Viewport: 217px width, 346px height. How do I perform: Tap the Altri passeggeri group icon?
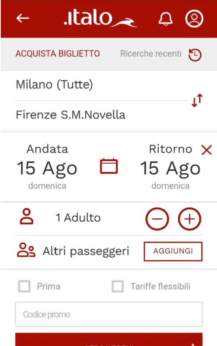pos(26,250)
